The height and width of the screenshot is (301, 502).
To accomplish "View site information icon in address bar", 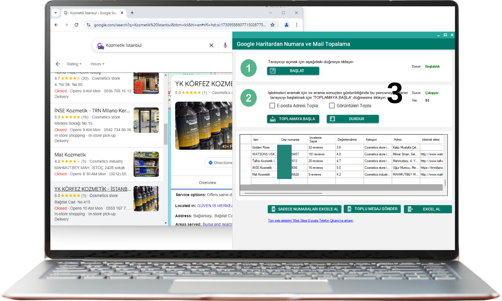I will [88, 25].
